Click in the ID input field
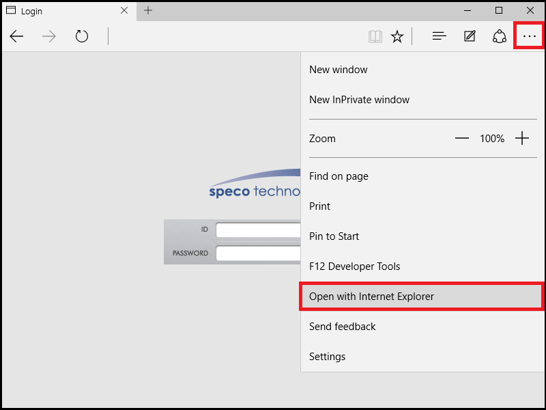Image resolution: width=546 pixels, height=410 pixels. click(x=258, y=230)
